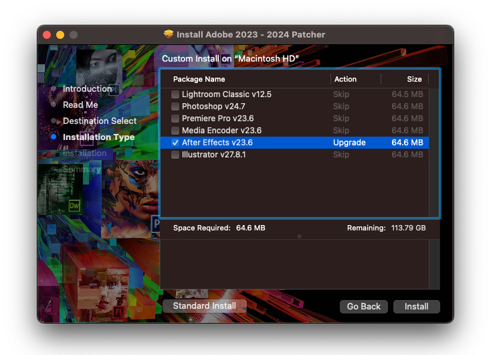Click the package icon in title bar
The width and height of the screenshot is (491, 355).
169,34
